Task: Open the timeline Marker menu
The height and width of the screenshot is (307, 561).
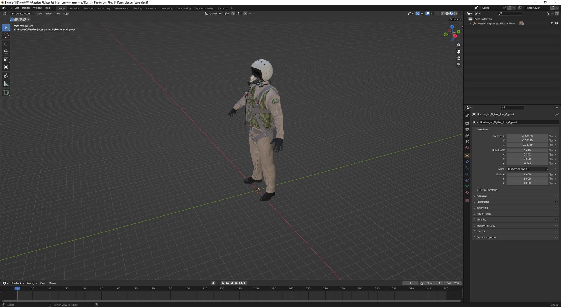Action: [53, 283]
